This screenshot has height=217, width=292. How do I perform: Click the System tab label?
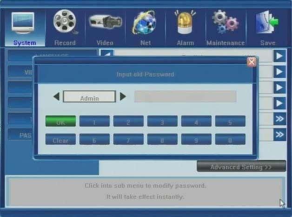[x=25, y=43]
